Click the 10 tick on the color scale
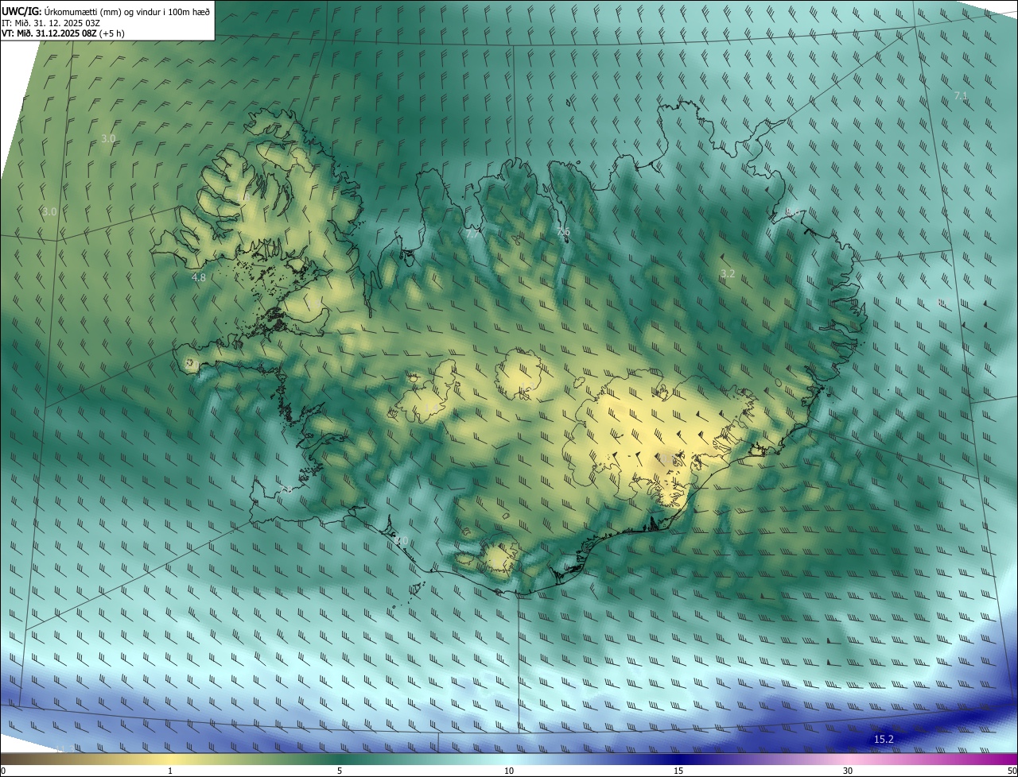The height and width of the screenshot is (777, 1018). coord(509,771)
